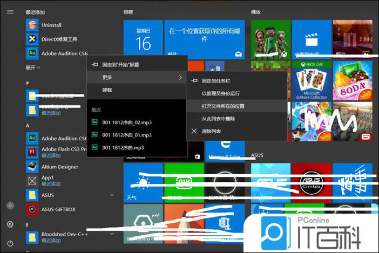Viewport: 379px width, 253px height.
Task: Expand the 展开 recently added list
Action: [33, 67]
